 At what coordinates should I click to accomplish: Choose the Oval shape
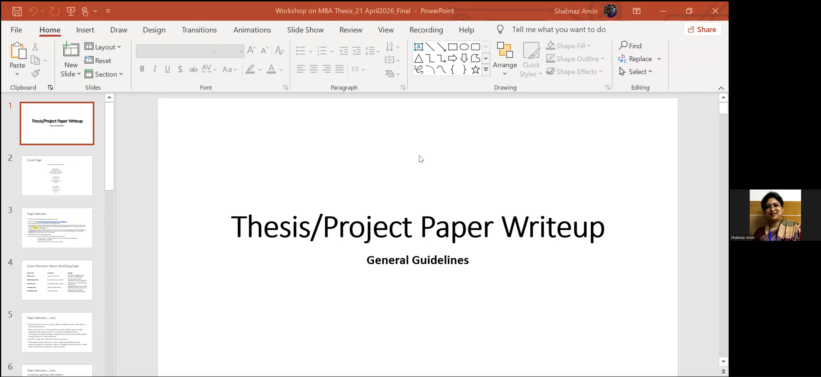click(x=464, y=47)
